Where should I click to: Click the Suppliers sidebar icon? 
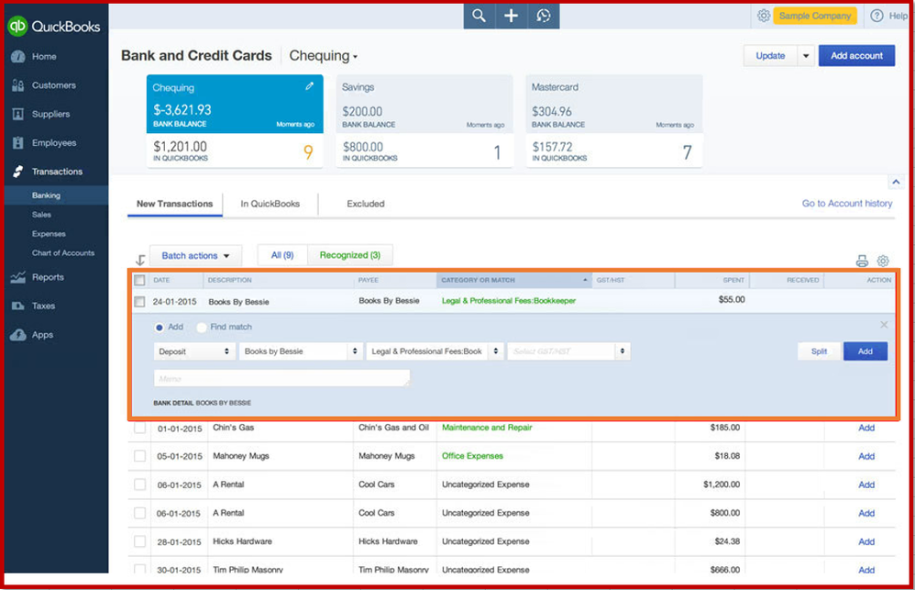pos(18,114)
